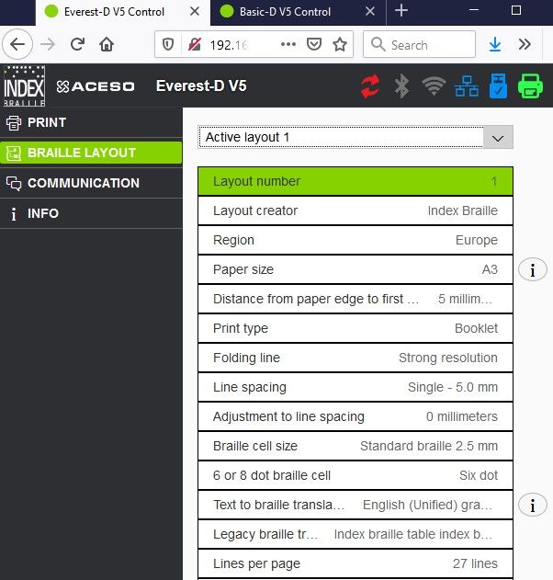553x580 pixels.
Task: Open info icon beside Text to braille translation
Action: coord(533,505)
